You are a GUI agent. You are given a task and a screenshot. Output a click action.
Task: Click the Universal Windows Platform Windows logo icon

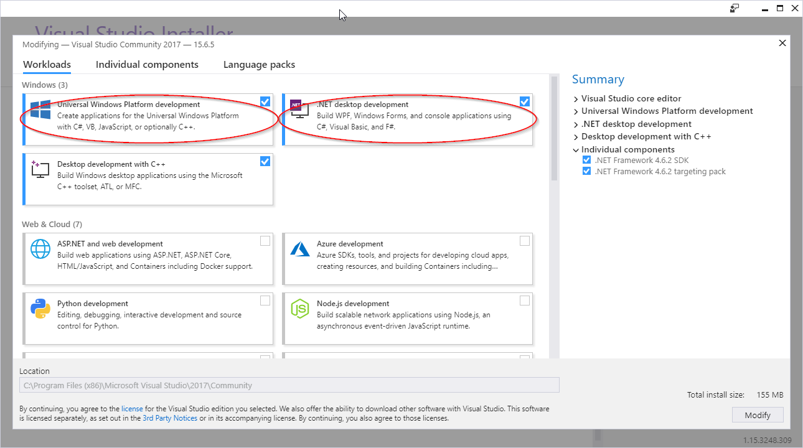(40, 110)
